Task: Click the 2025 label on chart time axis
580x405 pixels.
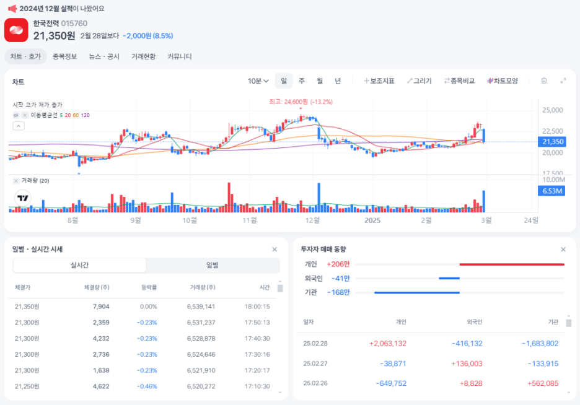Action: [x=372, y=220]
